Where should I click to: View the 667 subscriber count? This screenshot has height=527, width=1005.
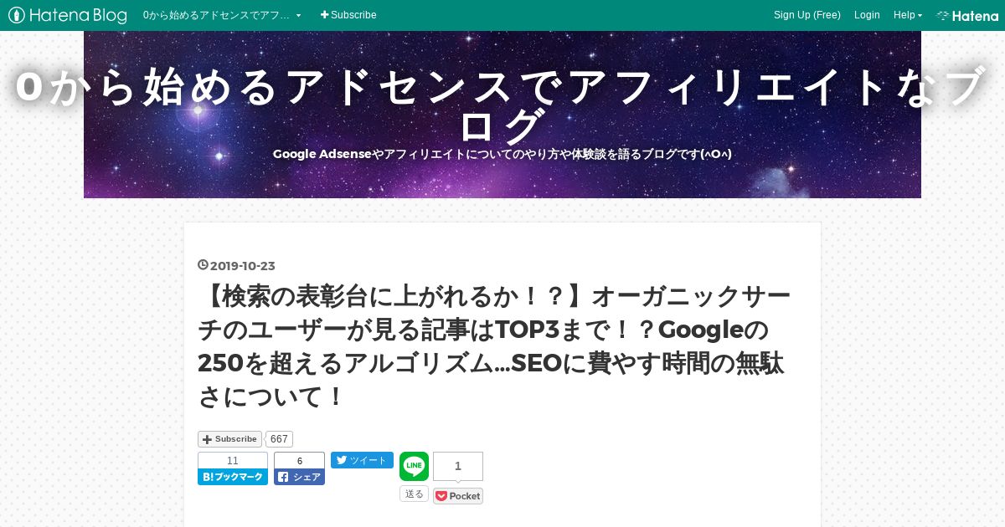pos(279,439)
